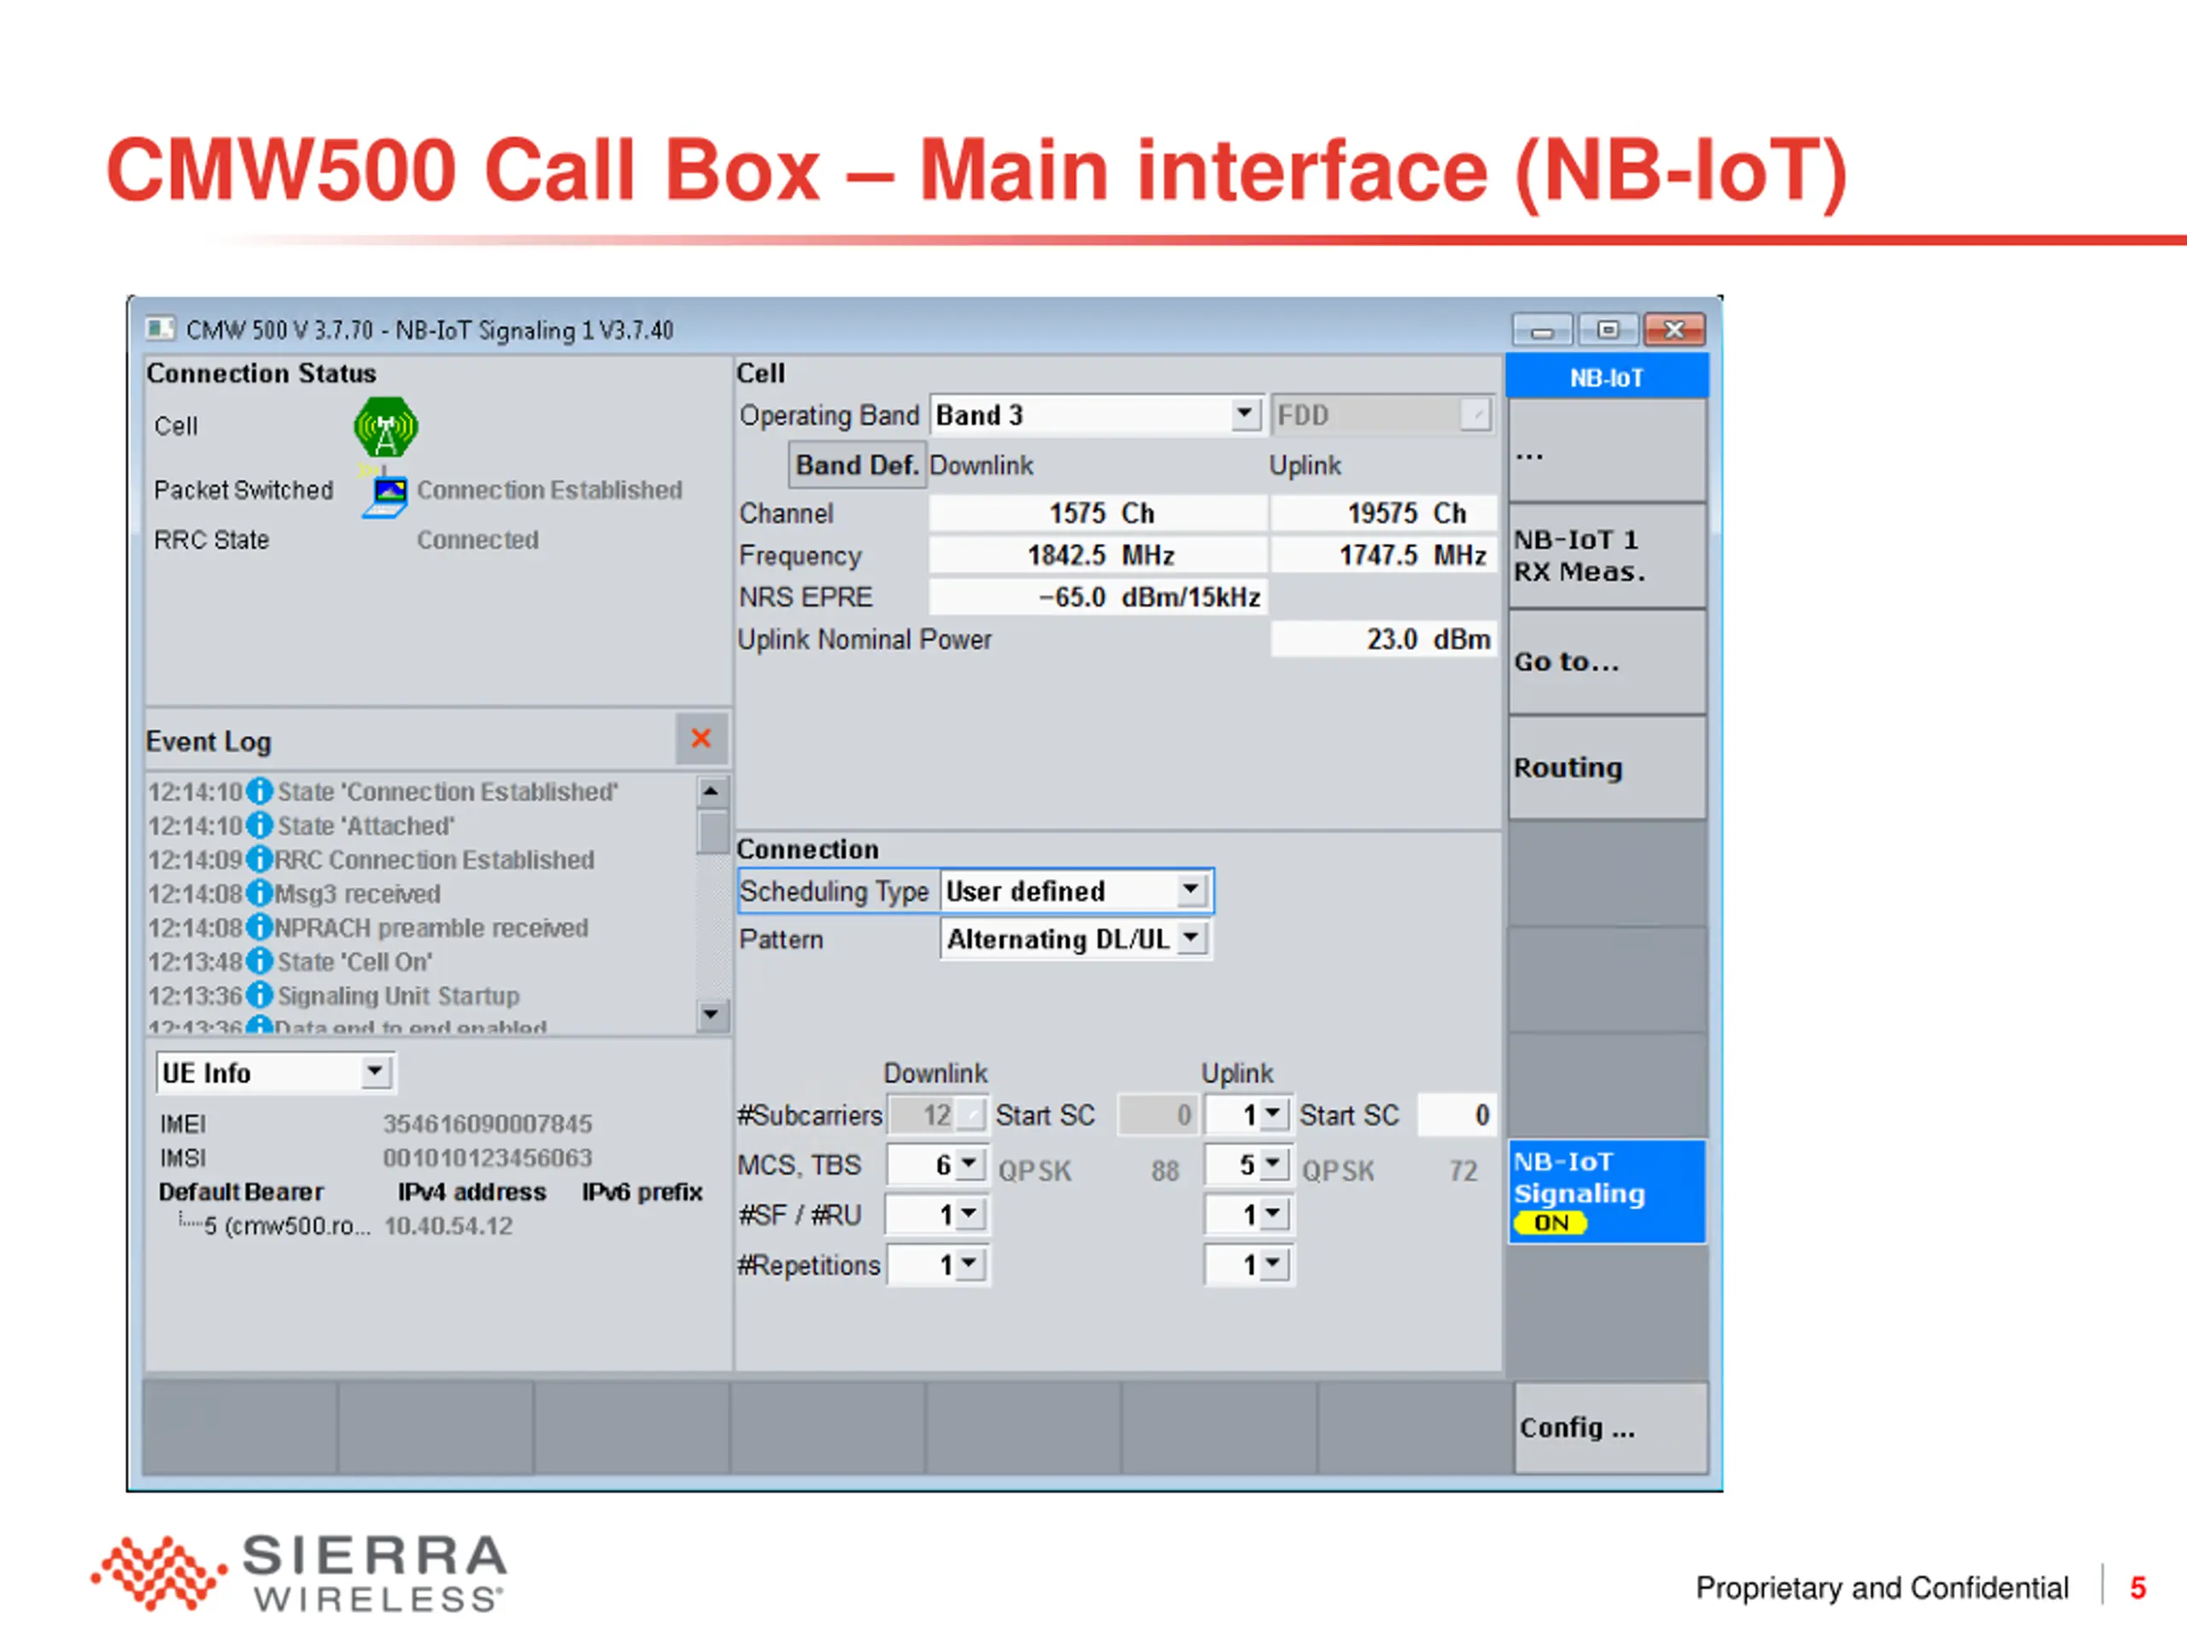
Task: Click the Uplink Channel 19575 field
Action: [x=1383, y=513]
